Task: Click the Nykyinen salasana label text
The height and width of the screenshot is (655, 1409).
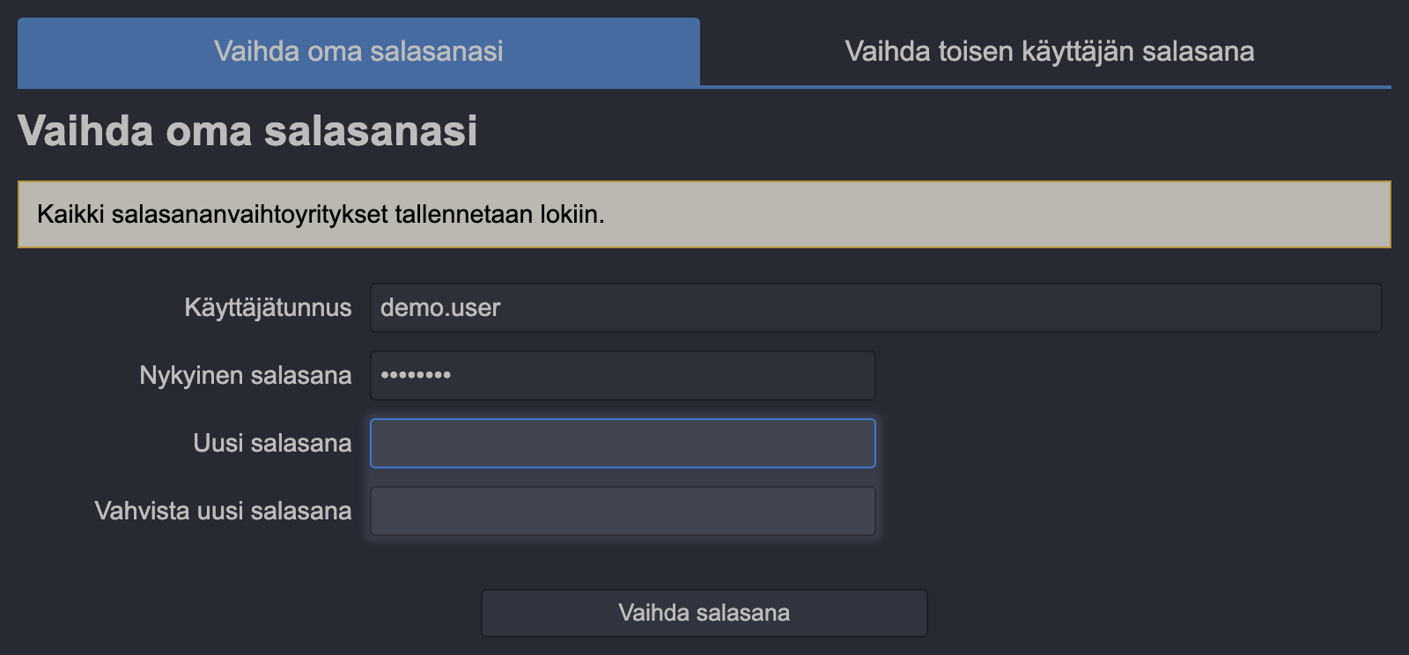Action: pyautogui.click(x=245, y=375)
